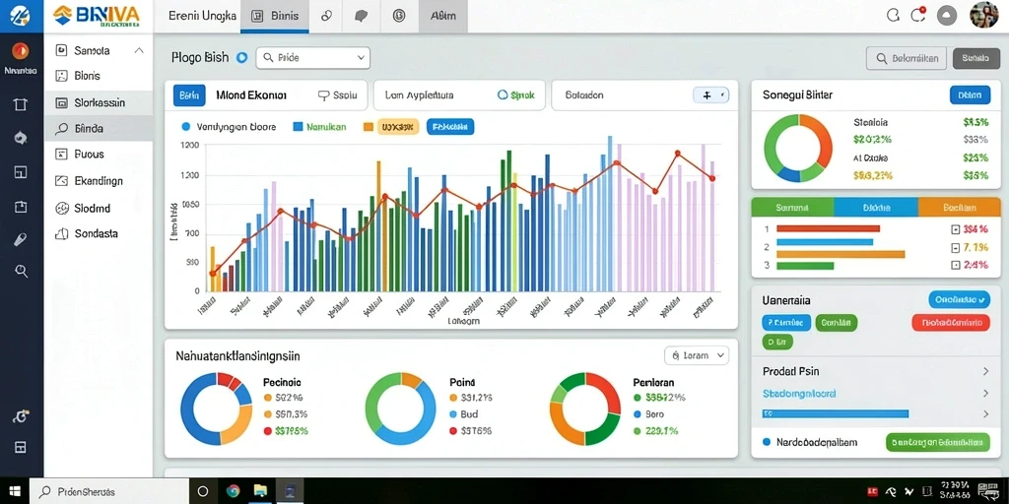1009x504 pixels.
Task: Click the Belomiiken search field
Action: (907, 58)
